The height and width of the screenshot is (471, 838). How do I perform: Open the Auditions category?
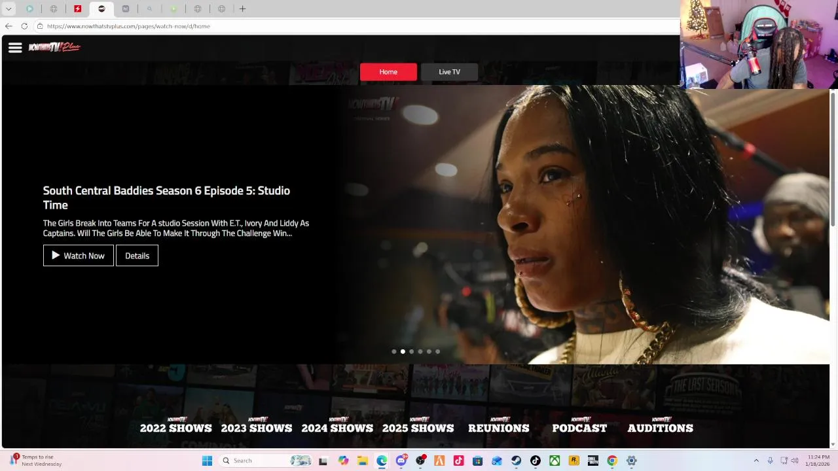click(x=660, y=426)
